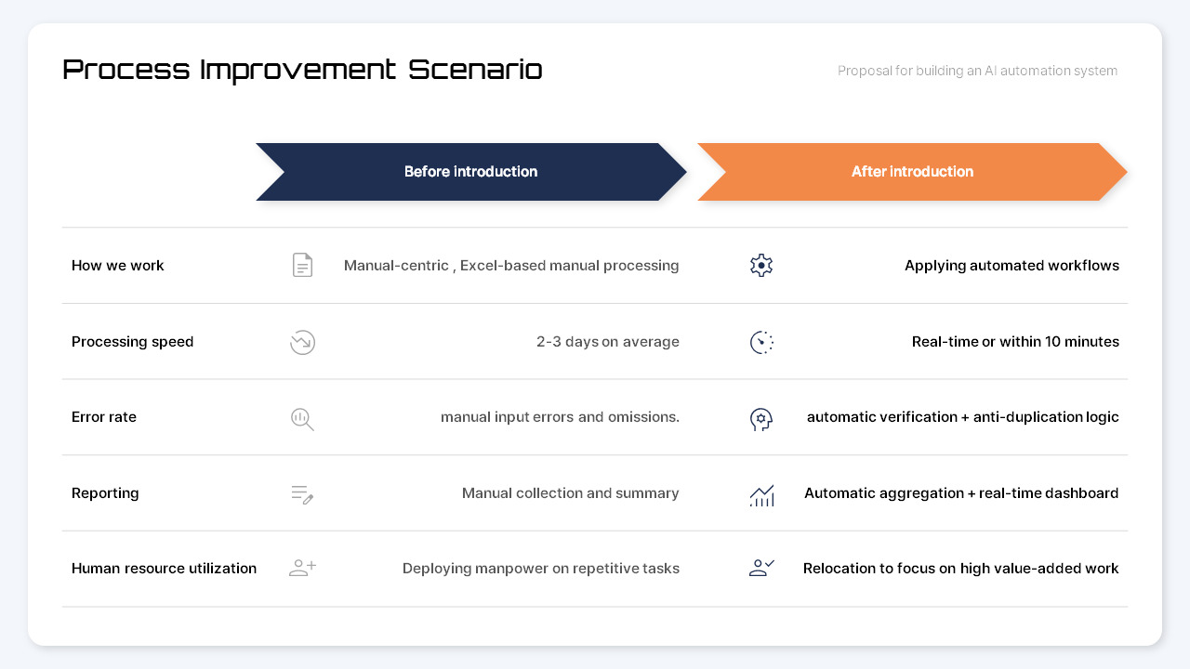Click the navy Before introduction arrow banner
Screen dimensions: 1190x669
(471, 172)
